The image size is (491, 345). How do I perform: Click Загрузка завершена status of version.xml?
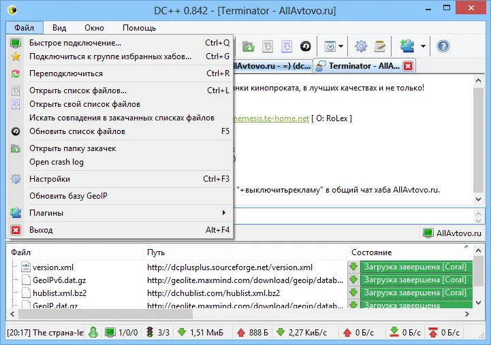(x=416, y=267)
